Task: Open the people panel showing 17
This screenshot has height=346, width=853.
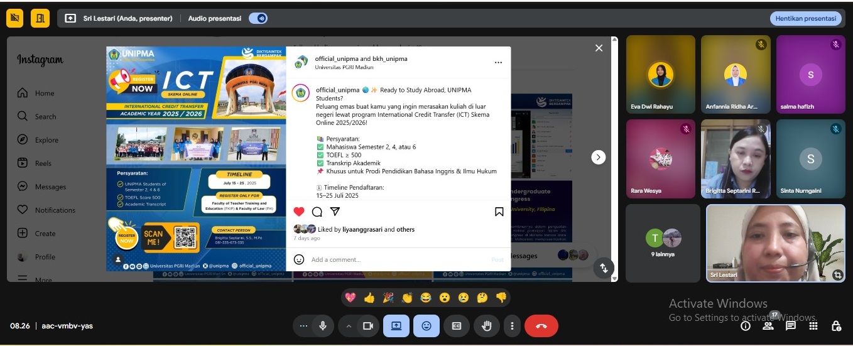Action: [x=768, y=326]
